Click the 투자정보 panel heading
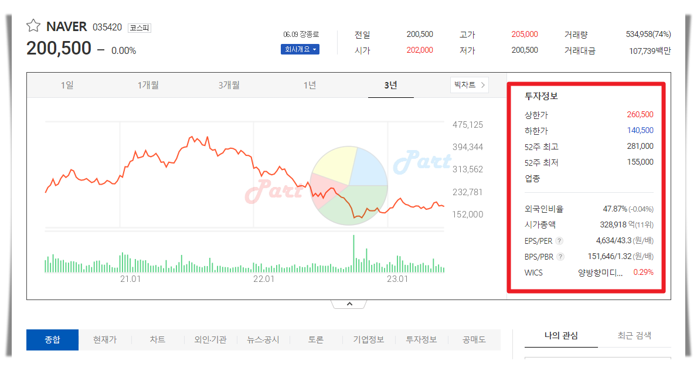The image size is (697, 371). (542, 96)
